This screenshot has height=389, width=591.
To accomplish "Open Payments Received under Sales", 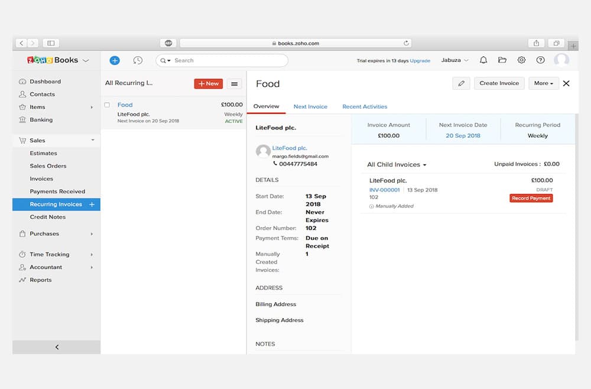I will [57, 192].
